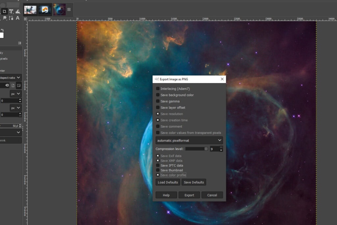The image size is (337, 225).
Task: Open the automatic pixelformat dropdown
Action: click(x=189, y=140)
